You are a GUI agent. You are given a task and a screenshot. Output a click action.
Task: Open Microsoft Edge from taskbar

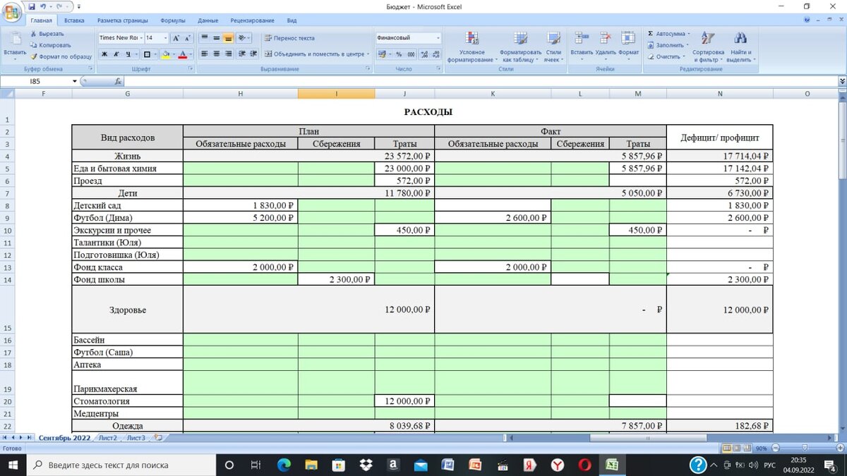pos(284,465)
